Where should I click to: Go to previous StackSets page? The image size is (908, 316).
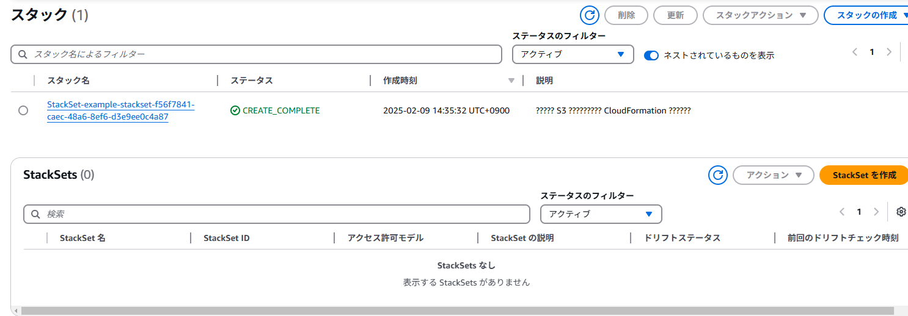pos(842,212)
